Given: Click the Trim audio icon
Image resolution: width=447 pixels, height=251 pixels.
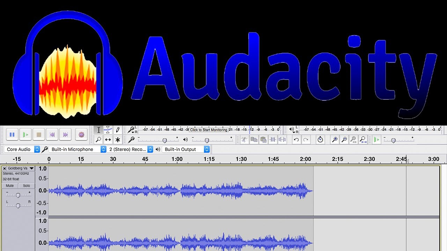Looking at the screenshot, I should pyautogui.click(x=273, y=140).
